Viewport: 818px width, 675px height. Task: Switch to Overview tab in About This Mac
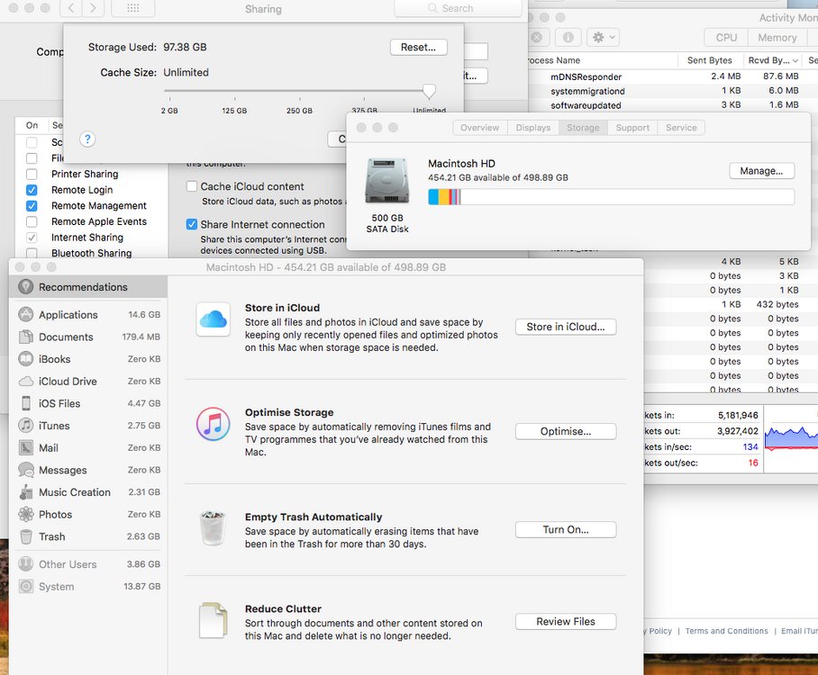(x=480, y=128)
